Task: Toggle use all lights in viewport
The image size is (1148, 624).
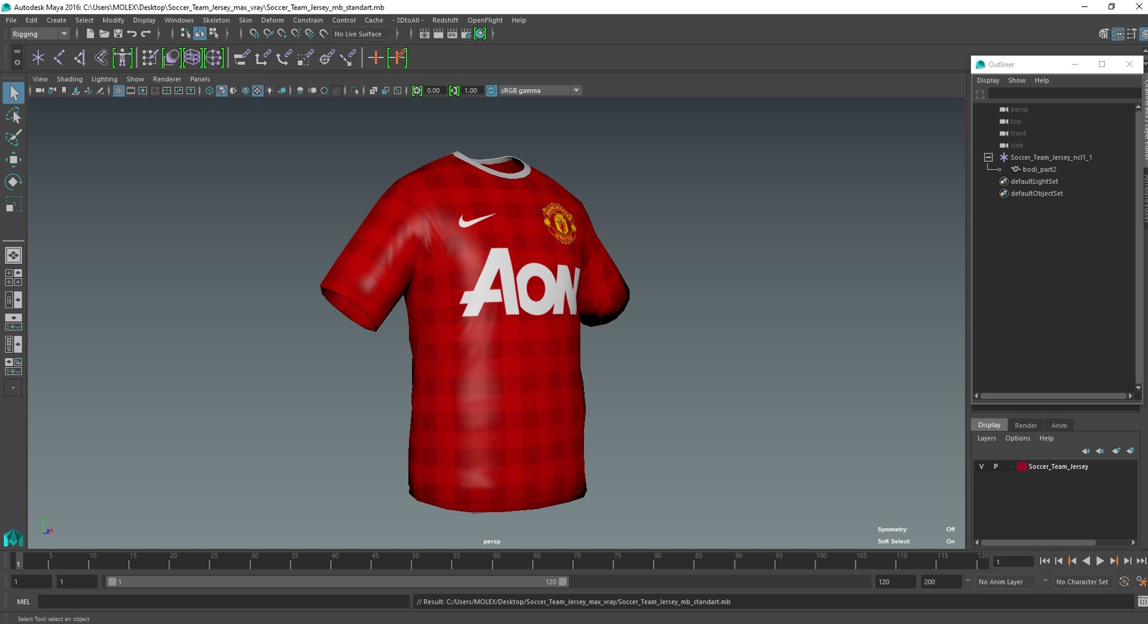Action: (x=270, y=91)
